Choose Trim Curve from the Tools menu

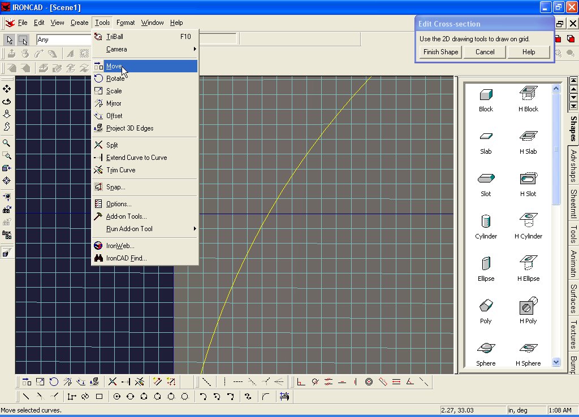(x=145, y=170)
